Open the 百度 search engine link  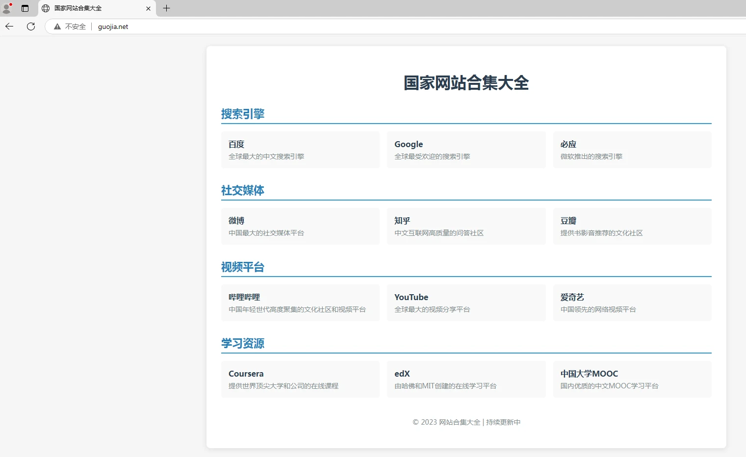(x=300, y=150)
